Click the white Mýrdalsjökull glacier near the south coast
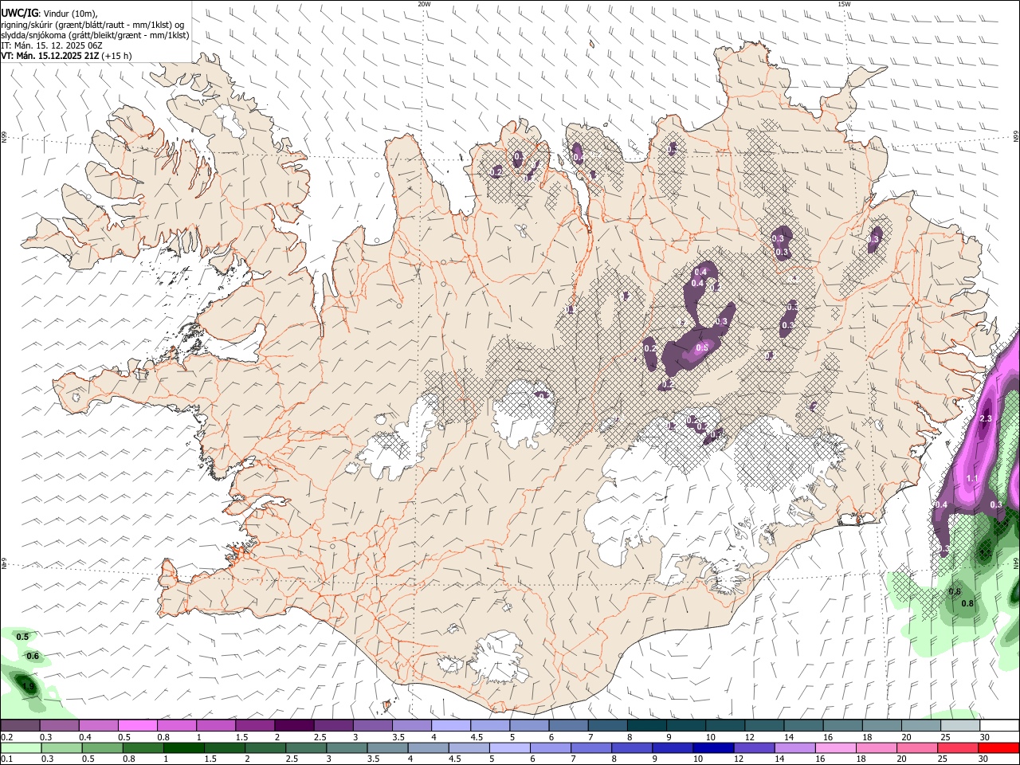Viewport: 1020px width, 765px height. coord(500,658)
